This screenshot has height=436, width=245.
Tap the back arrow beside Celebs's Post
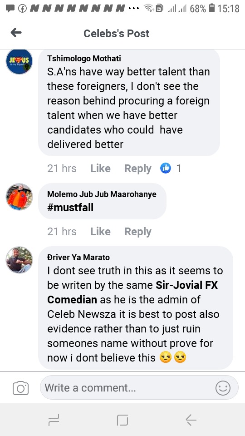pyautogui.click(x=16, y=33)
